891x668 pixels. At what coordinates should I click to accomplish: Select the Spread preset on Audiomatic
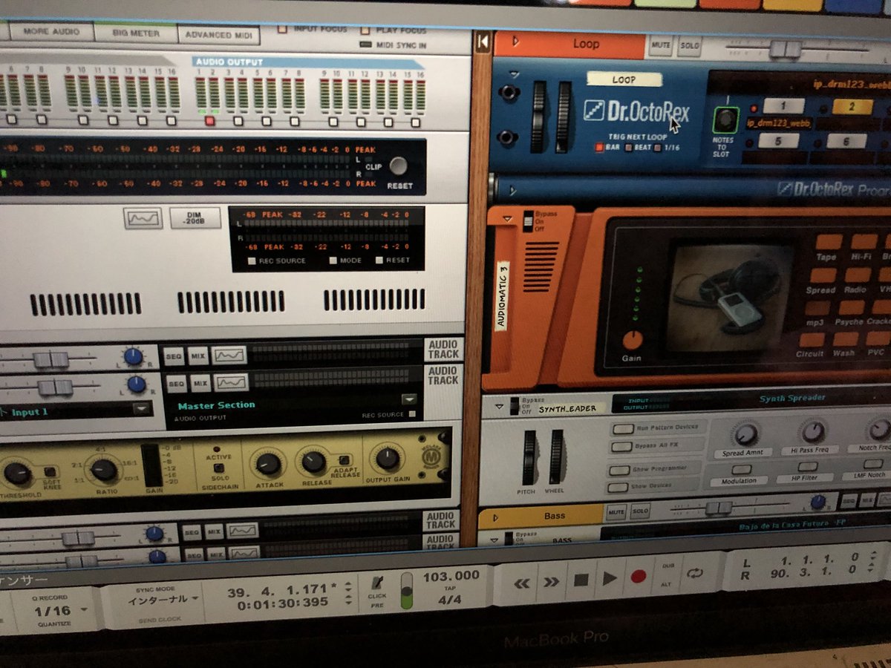[x=822, y=275]
